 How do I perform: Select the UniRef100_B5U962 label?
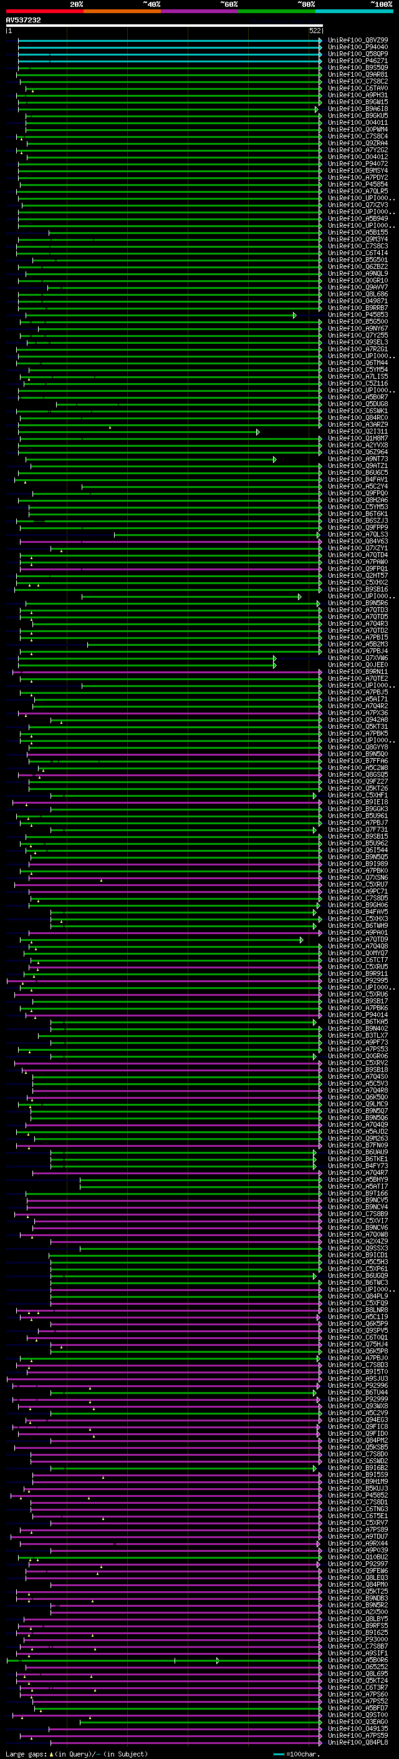pyautogui.click(x=357, y=844)
